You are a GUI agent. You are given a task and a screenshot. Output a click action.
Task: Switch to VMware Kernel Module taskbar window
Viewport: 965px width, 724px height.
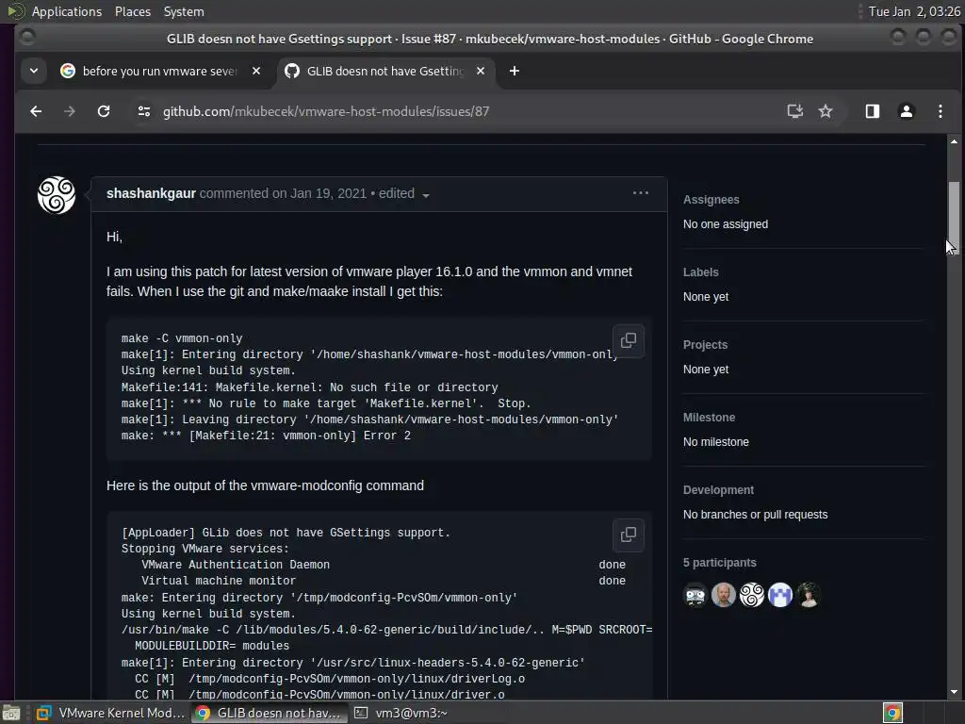pyautogui.click(x=111, y=713)
